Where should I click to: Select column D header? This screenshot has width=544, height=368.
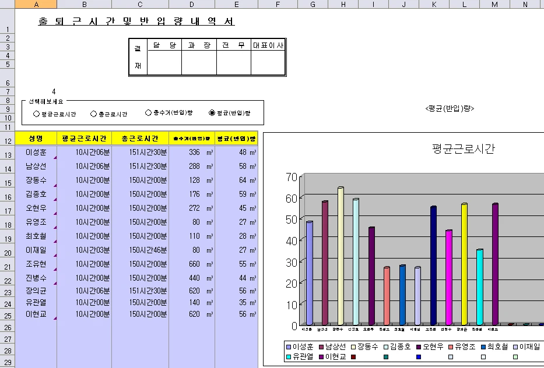192,4
